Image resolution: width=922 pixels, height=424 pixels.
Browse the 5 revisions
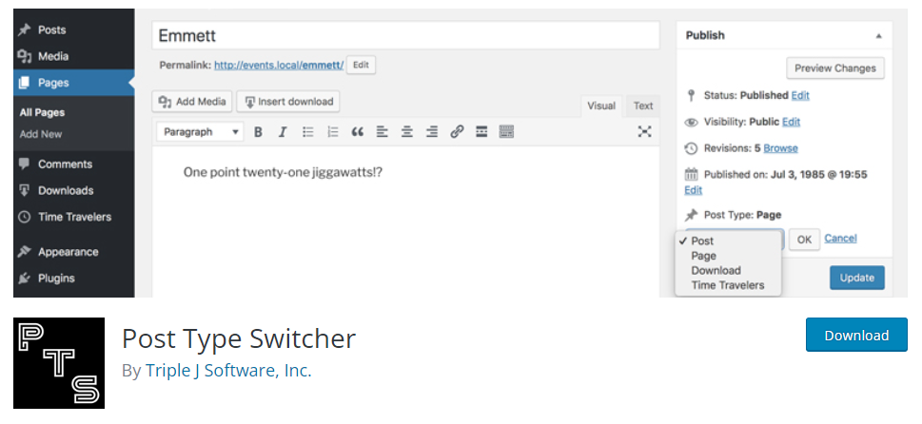click(x=780, y=148)
